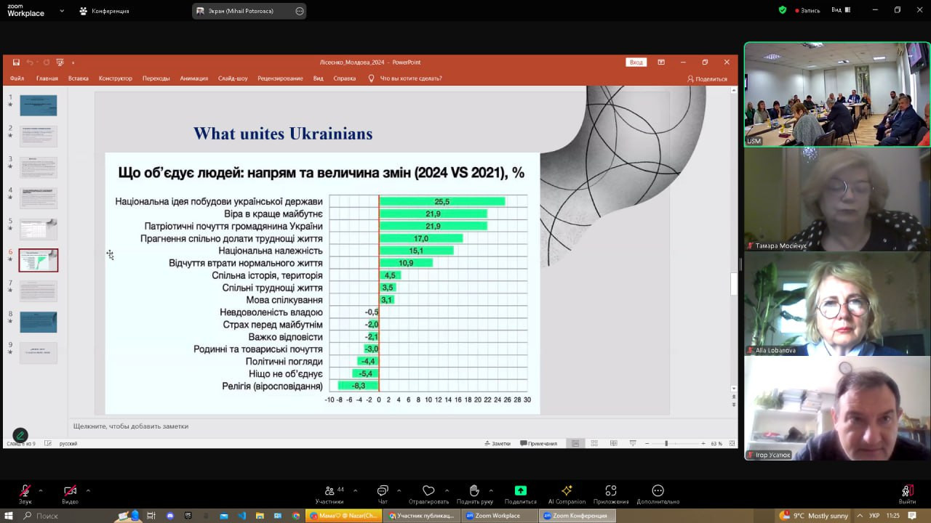Screen dimensions: 931x523
Task: Select Alla Lobanova's video tile
Action: pyautogui.click(x=836, y=304)
